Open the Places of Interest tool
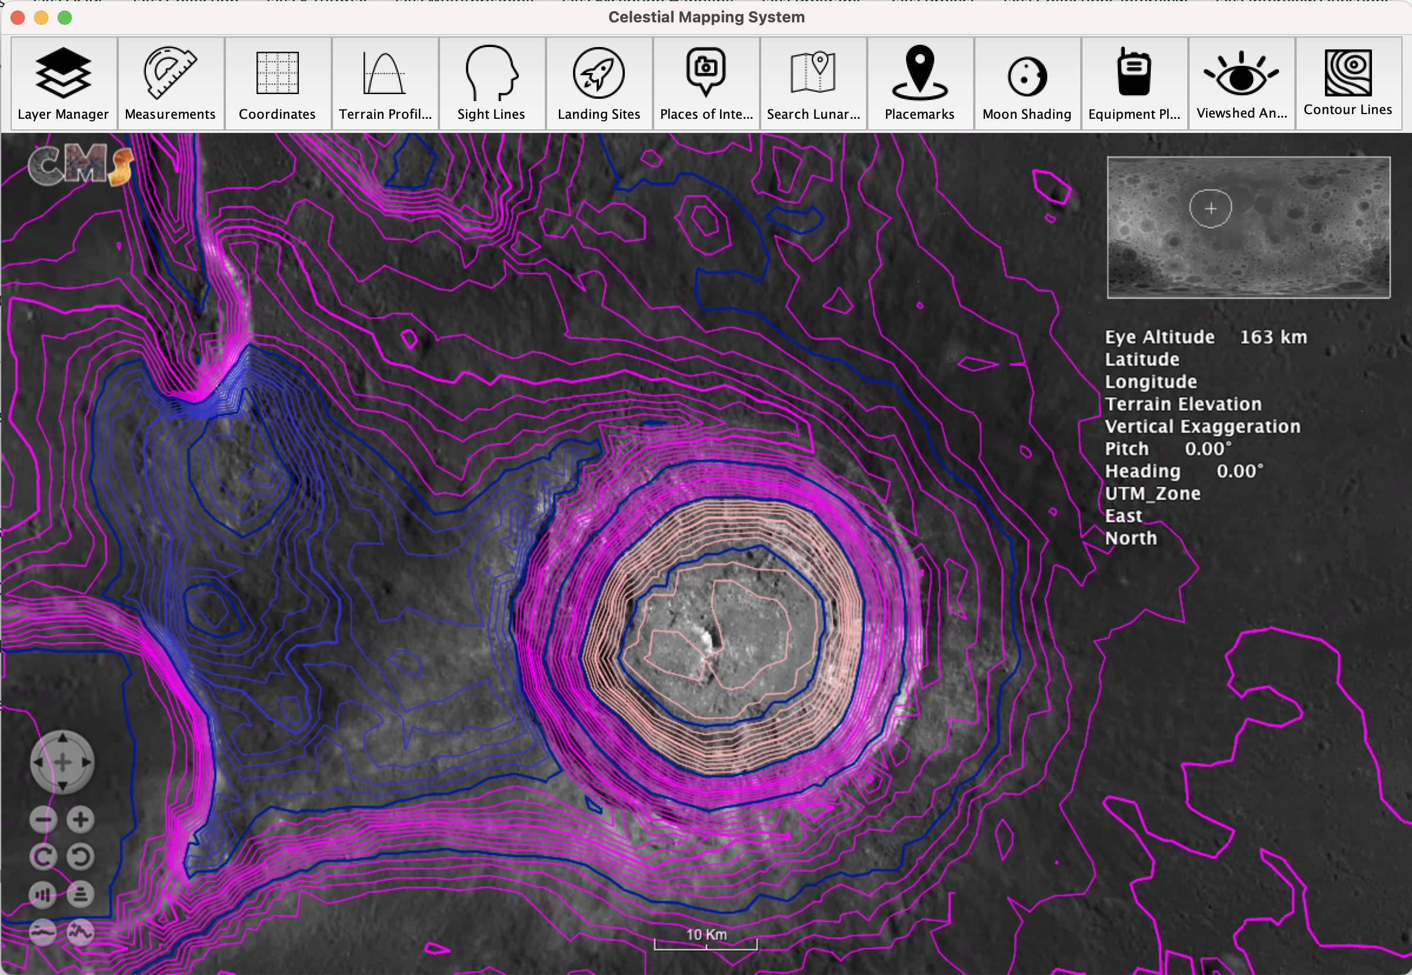1412x975 pixels. click(706, 83)
